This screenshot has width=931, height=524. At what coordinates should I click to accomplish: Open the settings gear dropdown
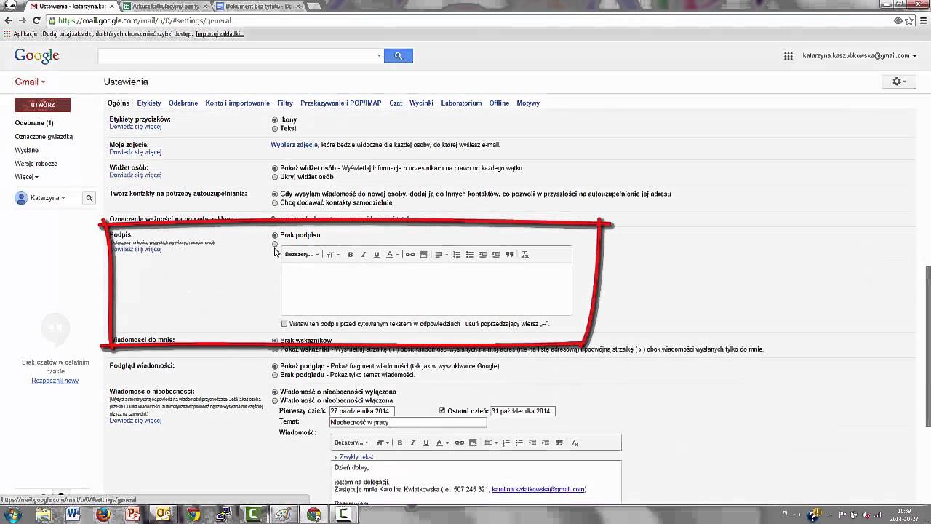[900, 82]
